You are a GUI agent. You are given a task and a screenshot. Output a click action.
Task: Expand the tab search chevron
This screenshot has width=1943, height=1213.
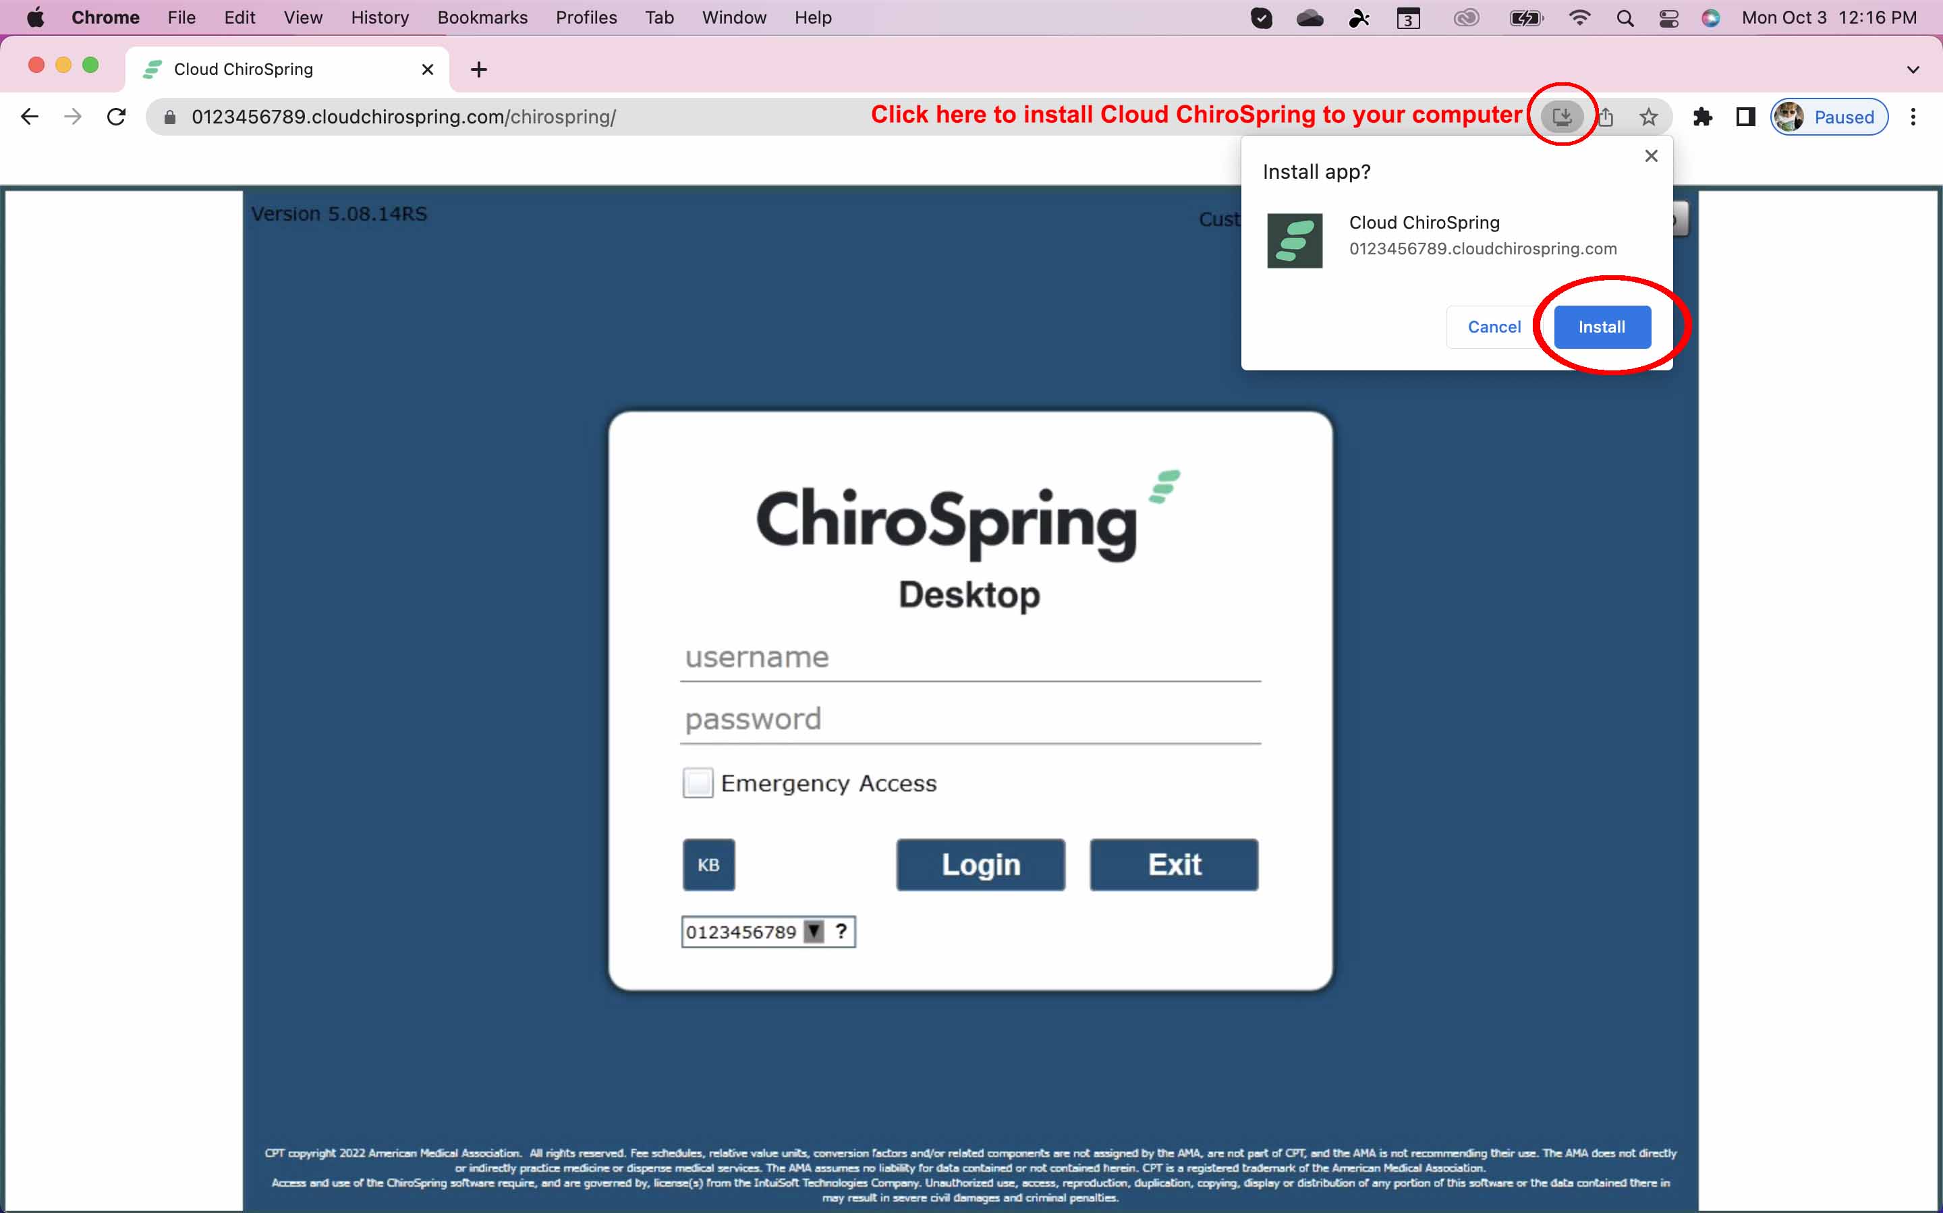click(1913, 69)
